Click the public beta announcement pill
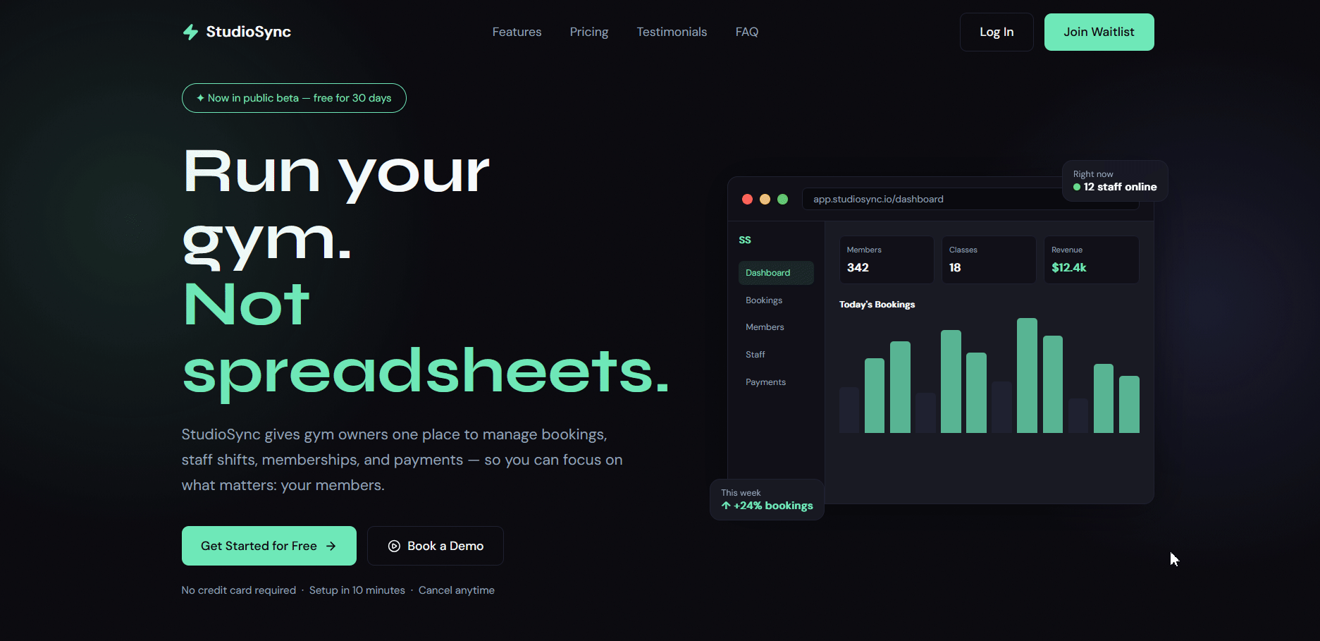 pos(294,98)
